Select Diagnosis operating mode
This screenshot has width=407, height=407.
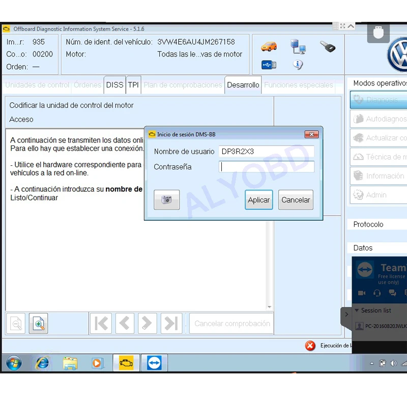click(379, 100)
